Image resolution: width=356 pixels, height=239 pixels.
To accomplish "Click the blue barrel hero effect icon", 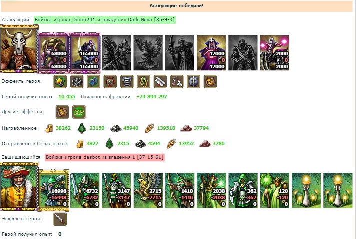I will pyautogui.click(x=193, y=81).
